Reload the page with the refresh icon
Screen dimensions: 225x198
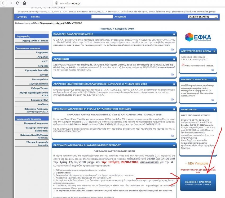17,3
